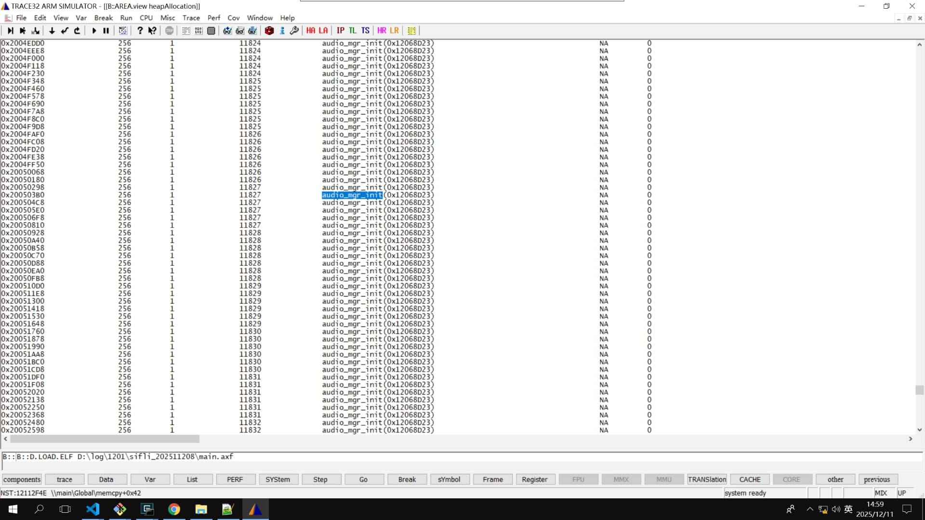Click the green TL toolbar icon
Screen dimensions: 925x520
coord(353,30)
